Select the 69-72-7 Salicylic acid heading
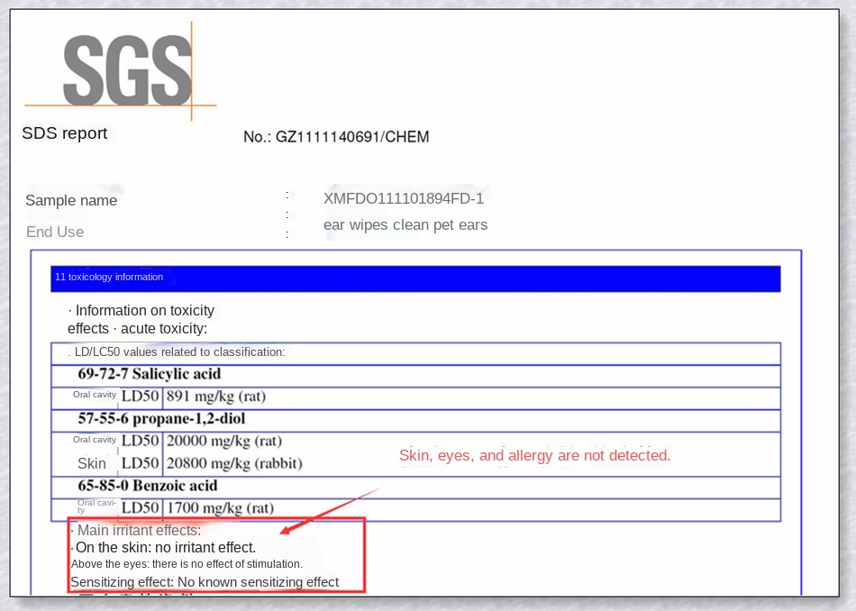856x611 pixels. 150,374
